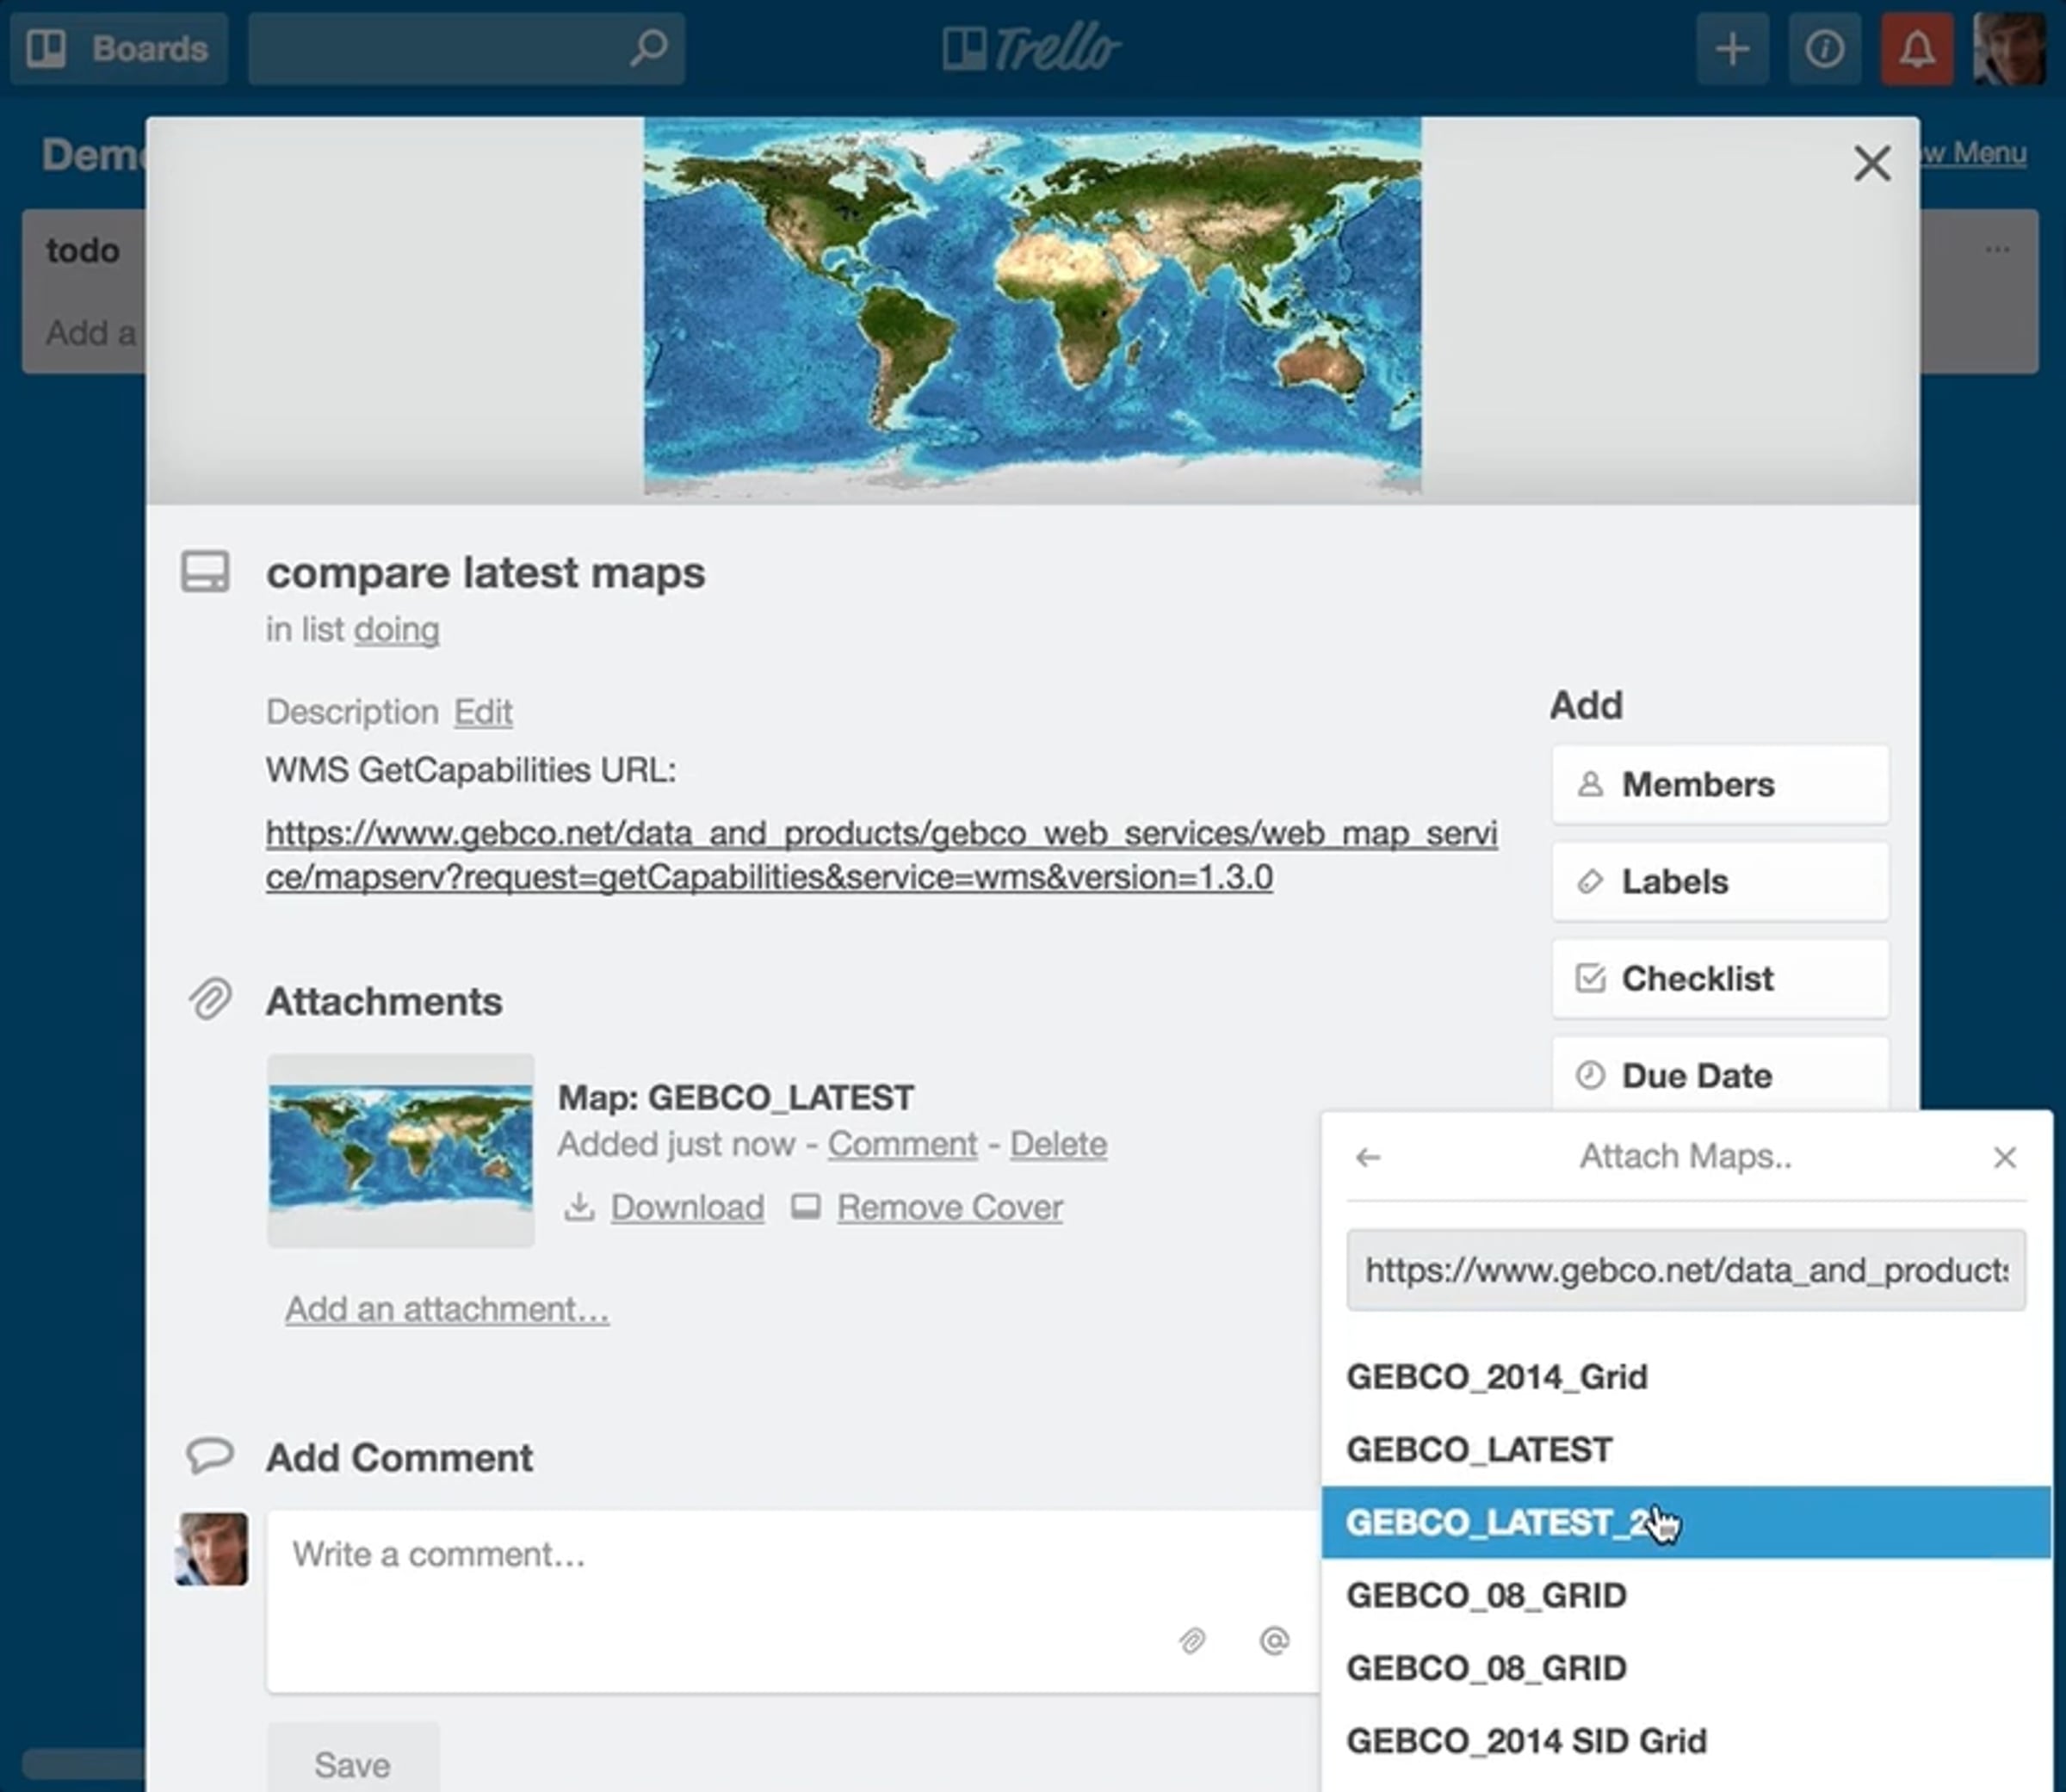
Task: Click the 'todo' list title
Action: point(83,250)
